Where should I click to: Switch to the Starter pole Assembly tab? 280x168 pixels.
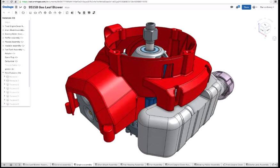(257, 164)
